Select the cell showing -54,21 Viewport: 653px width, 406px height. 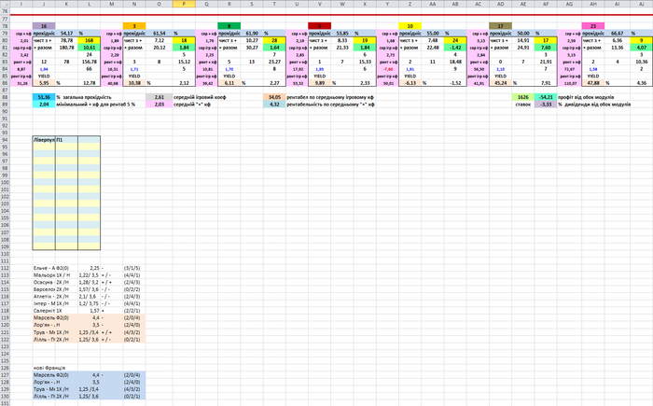pyautogui.click(x=546, y=97)
